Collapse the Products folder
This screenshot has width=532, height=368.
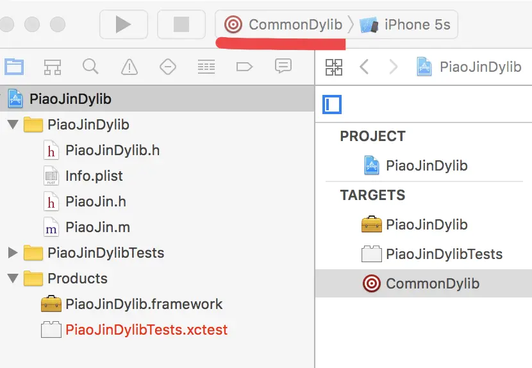click(x=13, y=278)
